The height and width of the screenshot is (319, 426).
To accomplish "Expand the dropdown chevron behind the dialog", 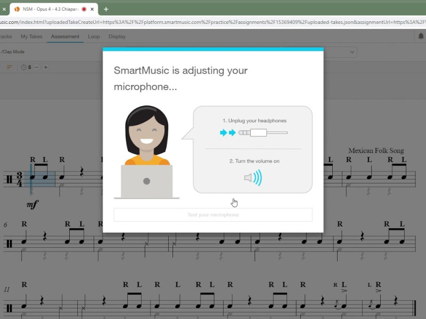I will coord(352,52).
